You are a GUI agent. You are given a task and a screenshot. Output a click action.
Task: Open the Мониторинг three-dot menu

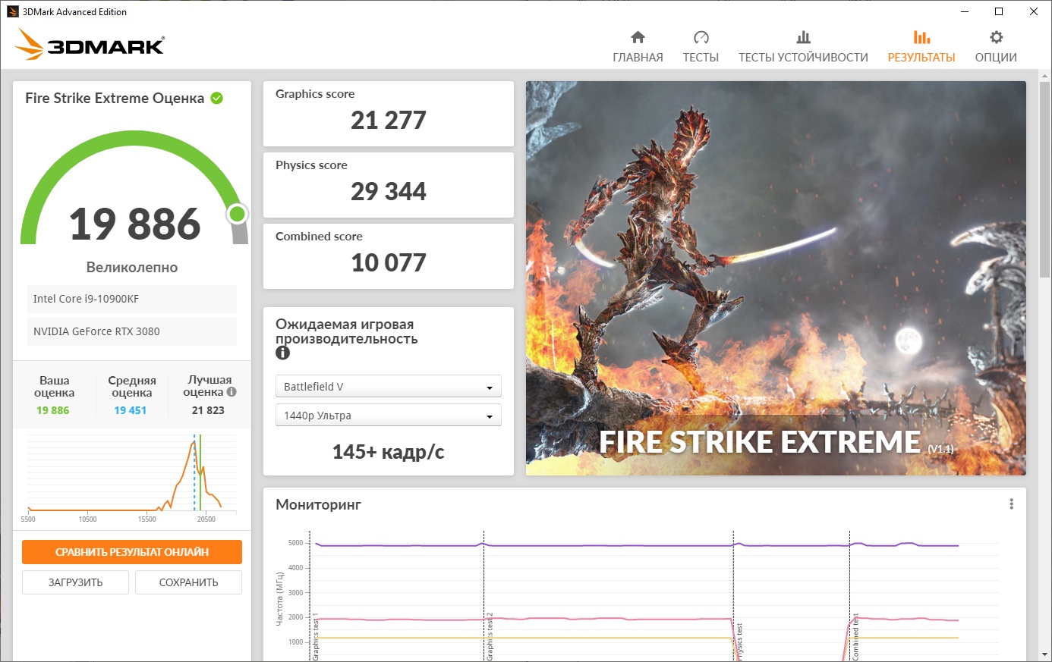[x=1011, y=504]
